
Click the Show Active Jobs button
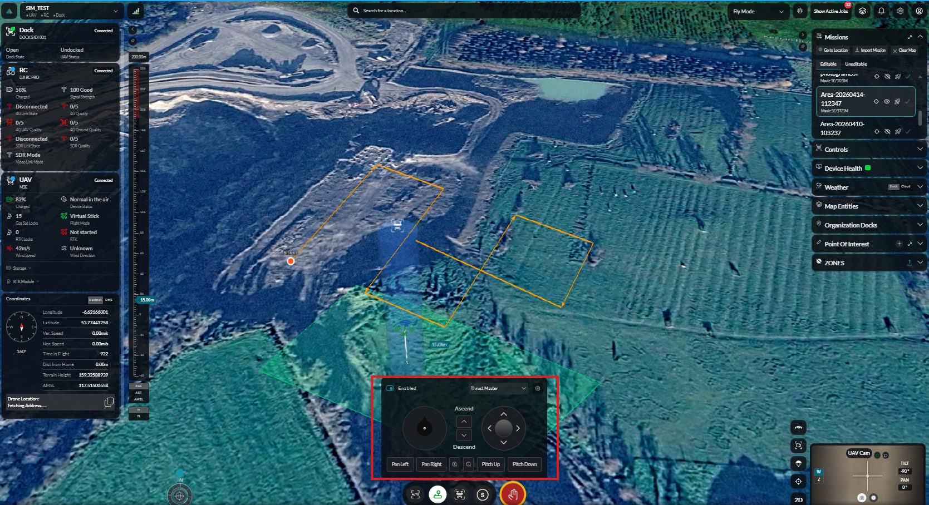[831, 11]
